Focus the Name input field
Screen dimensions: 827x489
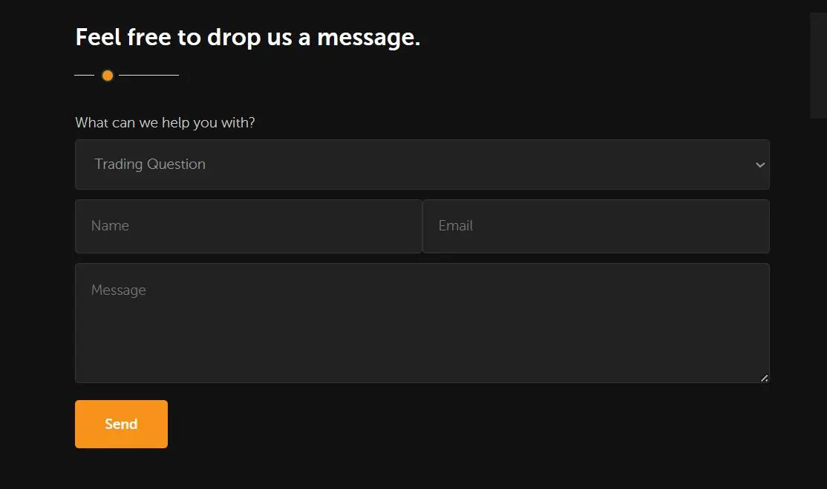(x=249, y=226)
